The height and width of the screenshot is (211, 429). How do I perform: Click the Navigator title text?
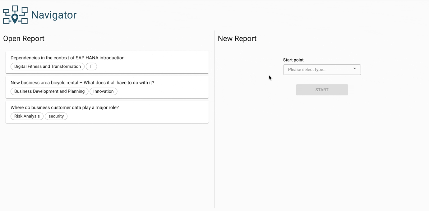tap(54, 15)
